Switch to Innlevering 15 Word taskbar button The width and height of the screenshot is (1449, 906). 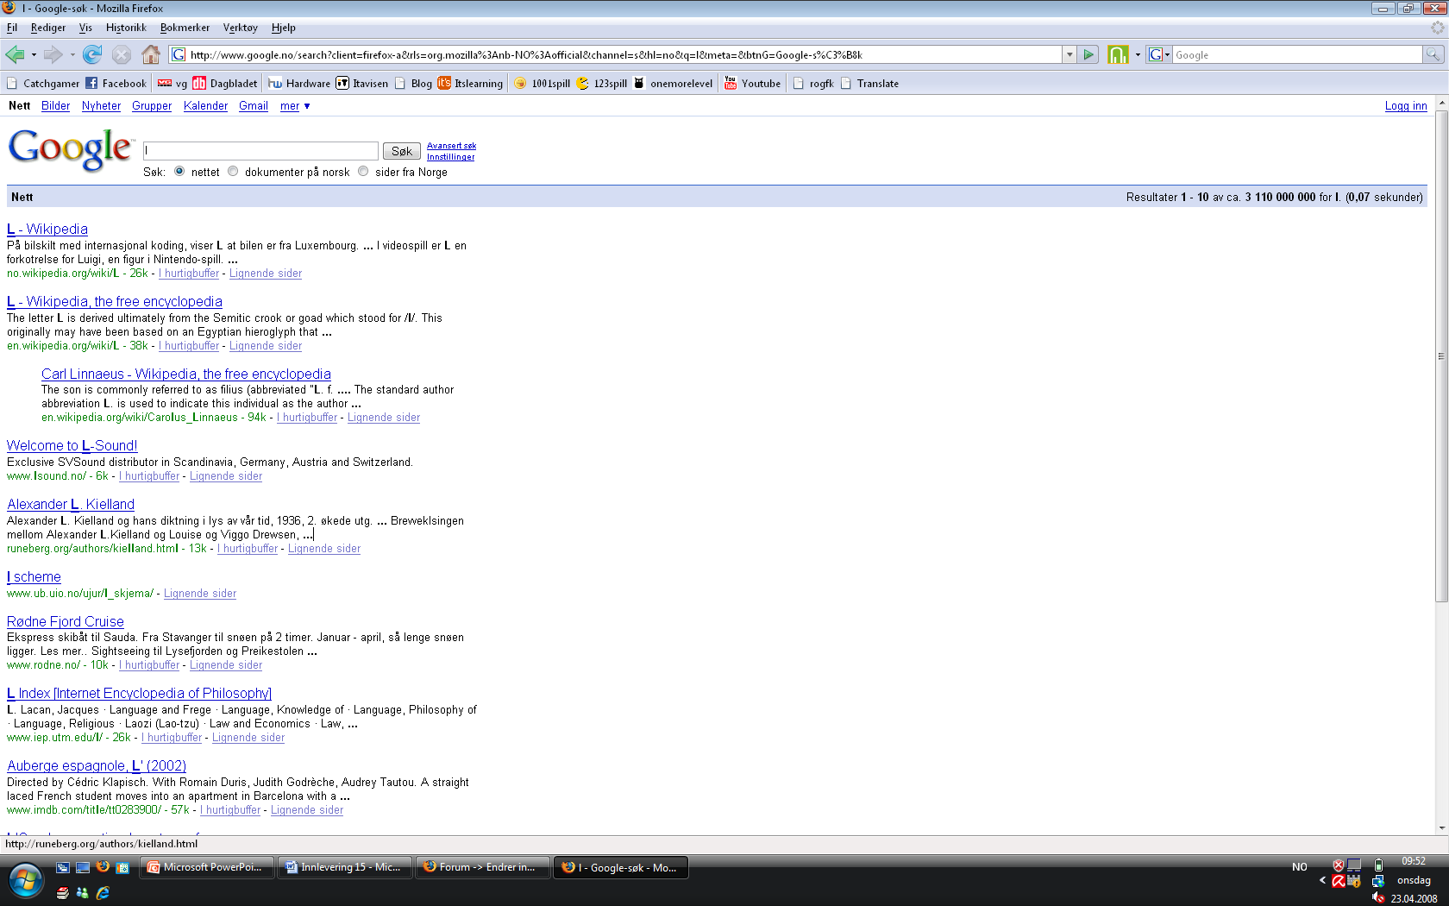coord(344,867)
